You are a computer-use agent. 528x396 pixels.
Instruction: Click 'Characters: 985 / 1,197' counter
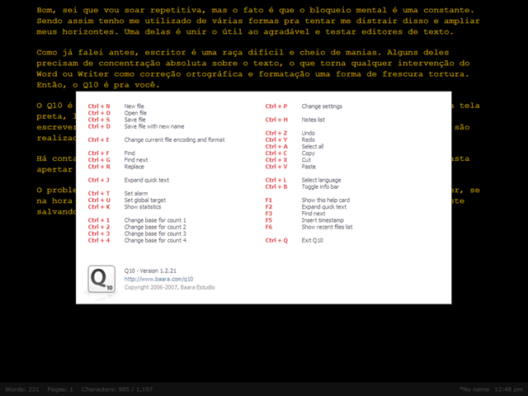(117, 389)
